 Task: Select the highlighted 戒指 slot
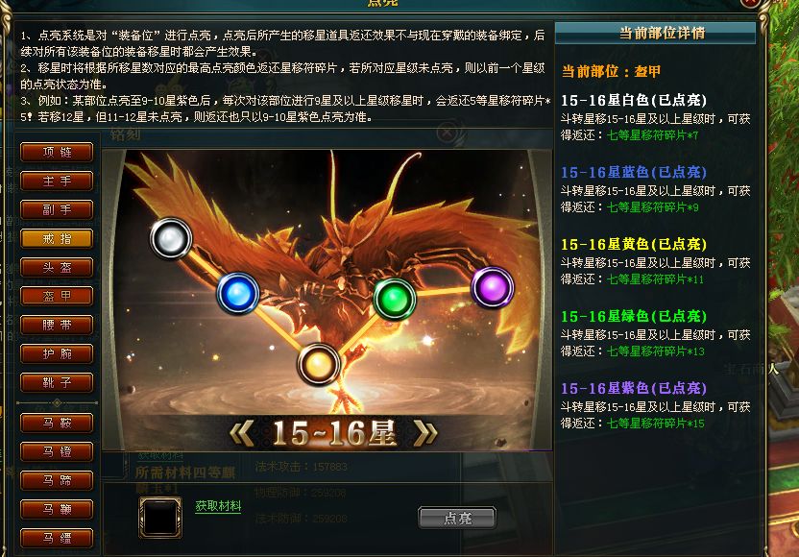(x=57, y=238)
